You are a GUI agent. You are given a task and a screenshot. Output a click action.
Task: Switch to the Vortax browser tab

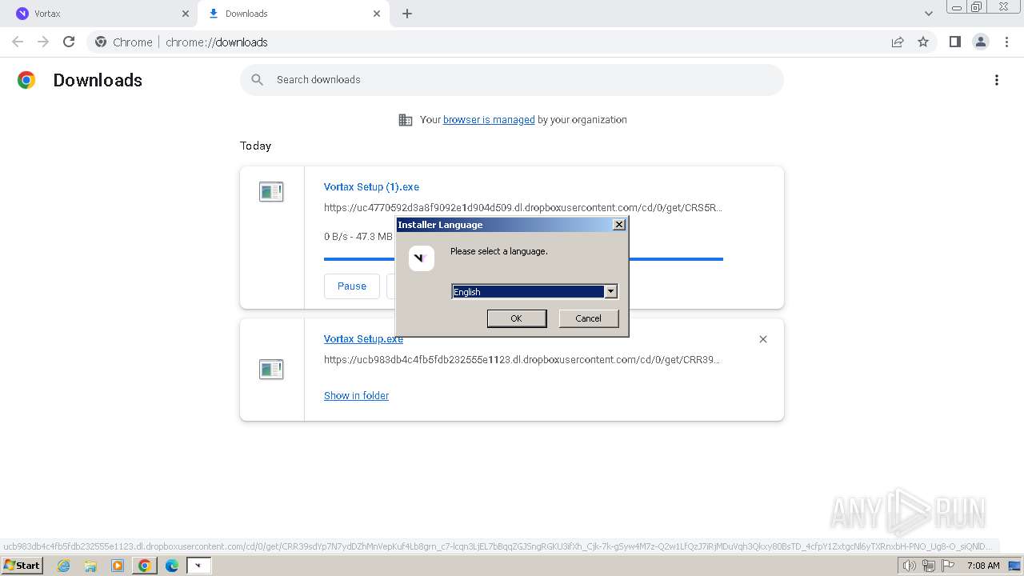tap(100, 14)
